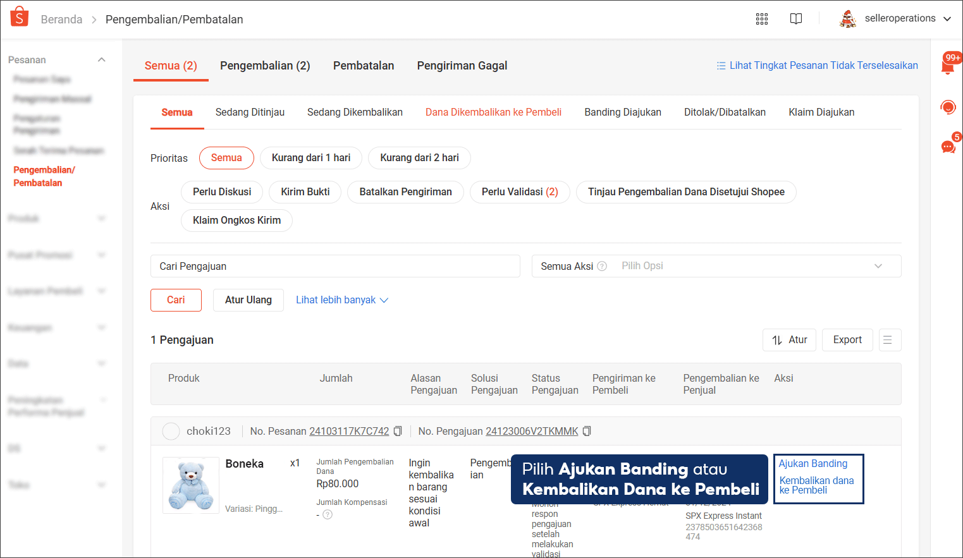The image size is (963, 558).
Task: Click the Ajukan Banding link
Action: [x=813, y=464]
